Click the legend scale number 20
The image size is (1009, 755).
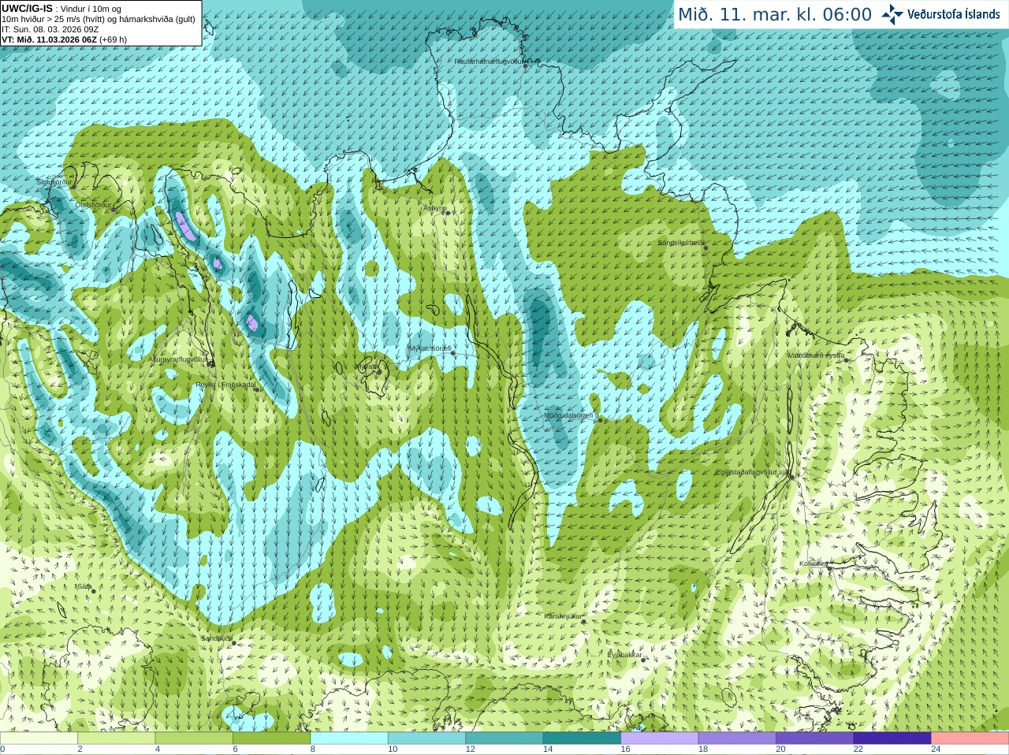click(x=781, y=749)
